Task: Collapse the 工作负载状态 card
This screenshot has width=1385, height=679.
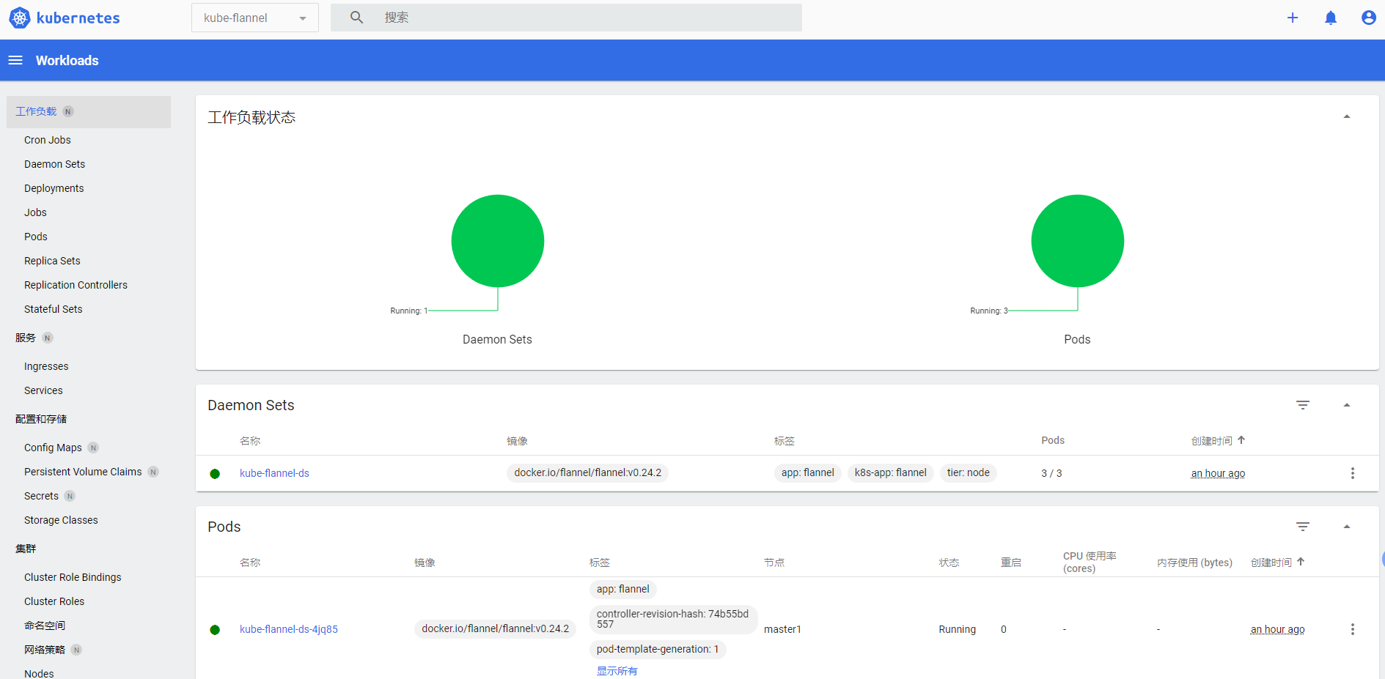Action: (x=1347, y=116)
